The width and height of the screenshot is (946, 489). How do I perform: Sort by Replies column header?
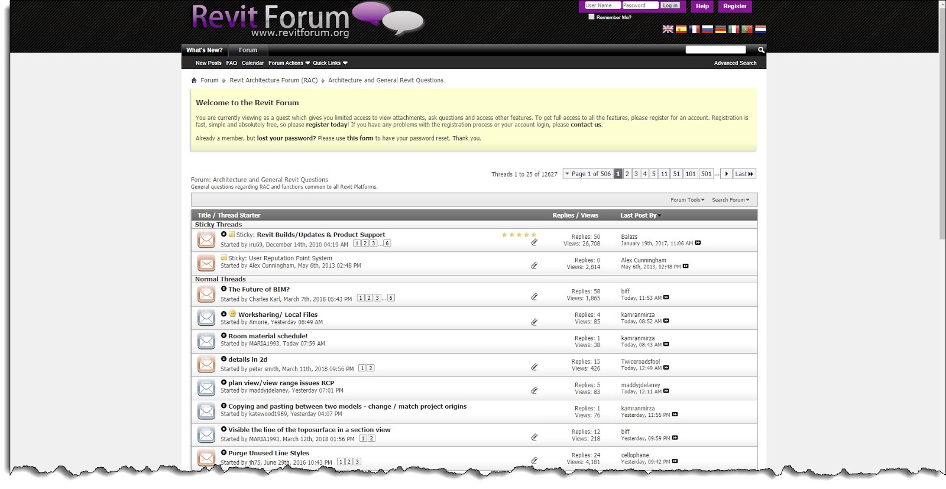pos(563,215)
